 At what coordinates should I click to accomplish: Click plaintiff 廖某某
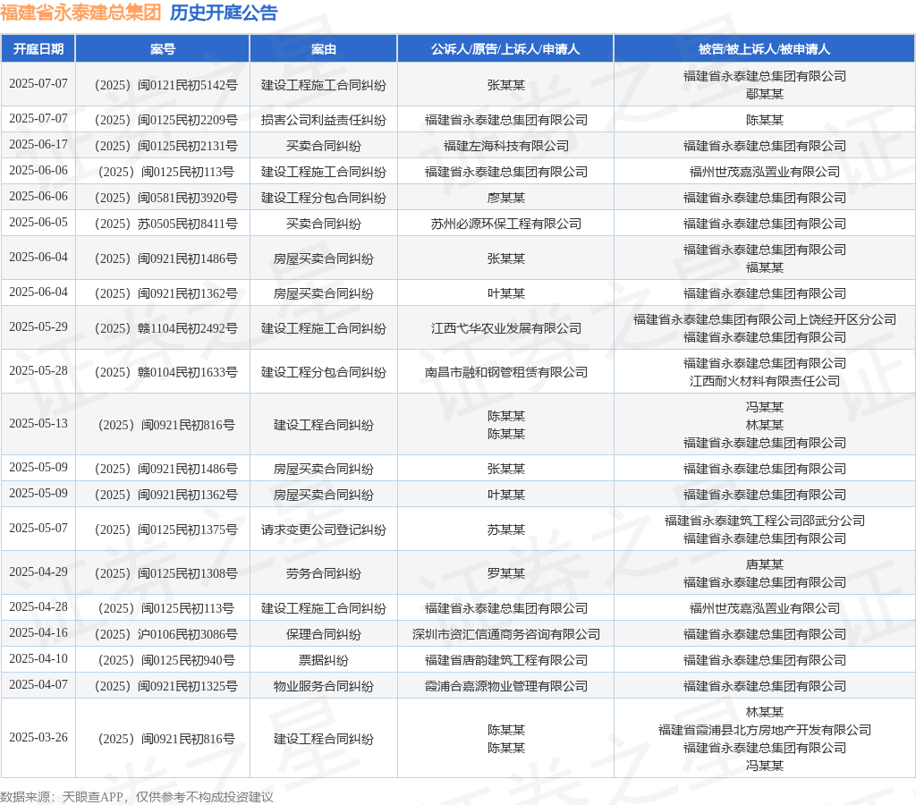[x=506, y=198]
